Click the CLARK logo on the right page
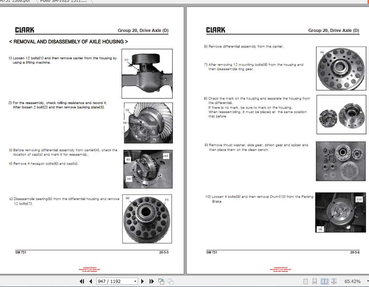The width and height of the screenshot is (369, 287). (216, 30)
